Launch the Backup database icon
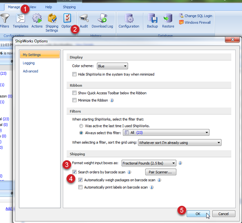The image size is (242, 223). [152, 18]
